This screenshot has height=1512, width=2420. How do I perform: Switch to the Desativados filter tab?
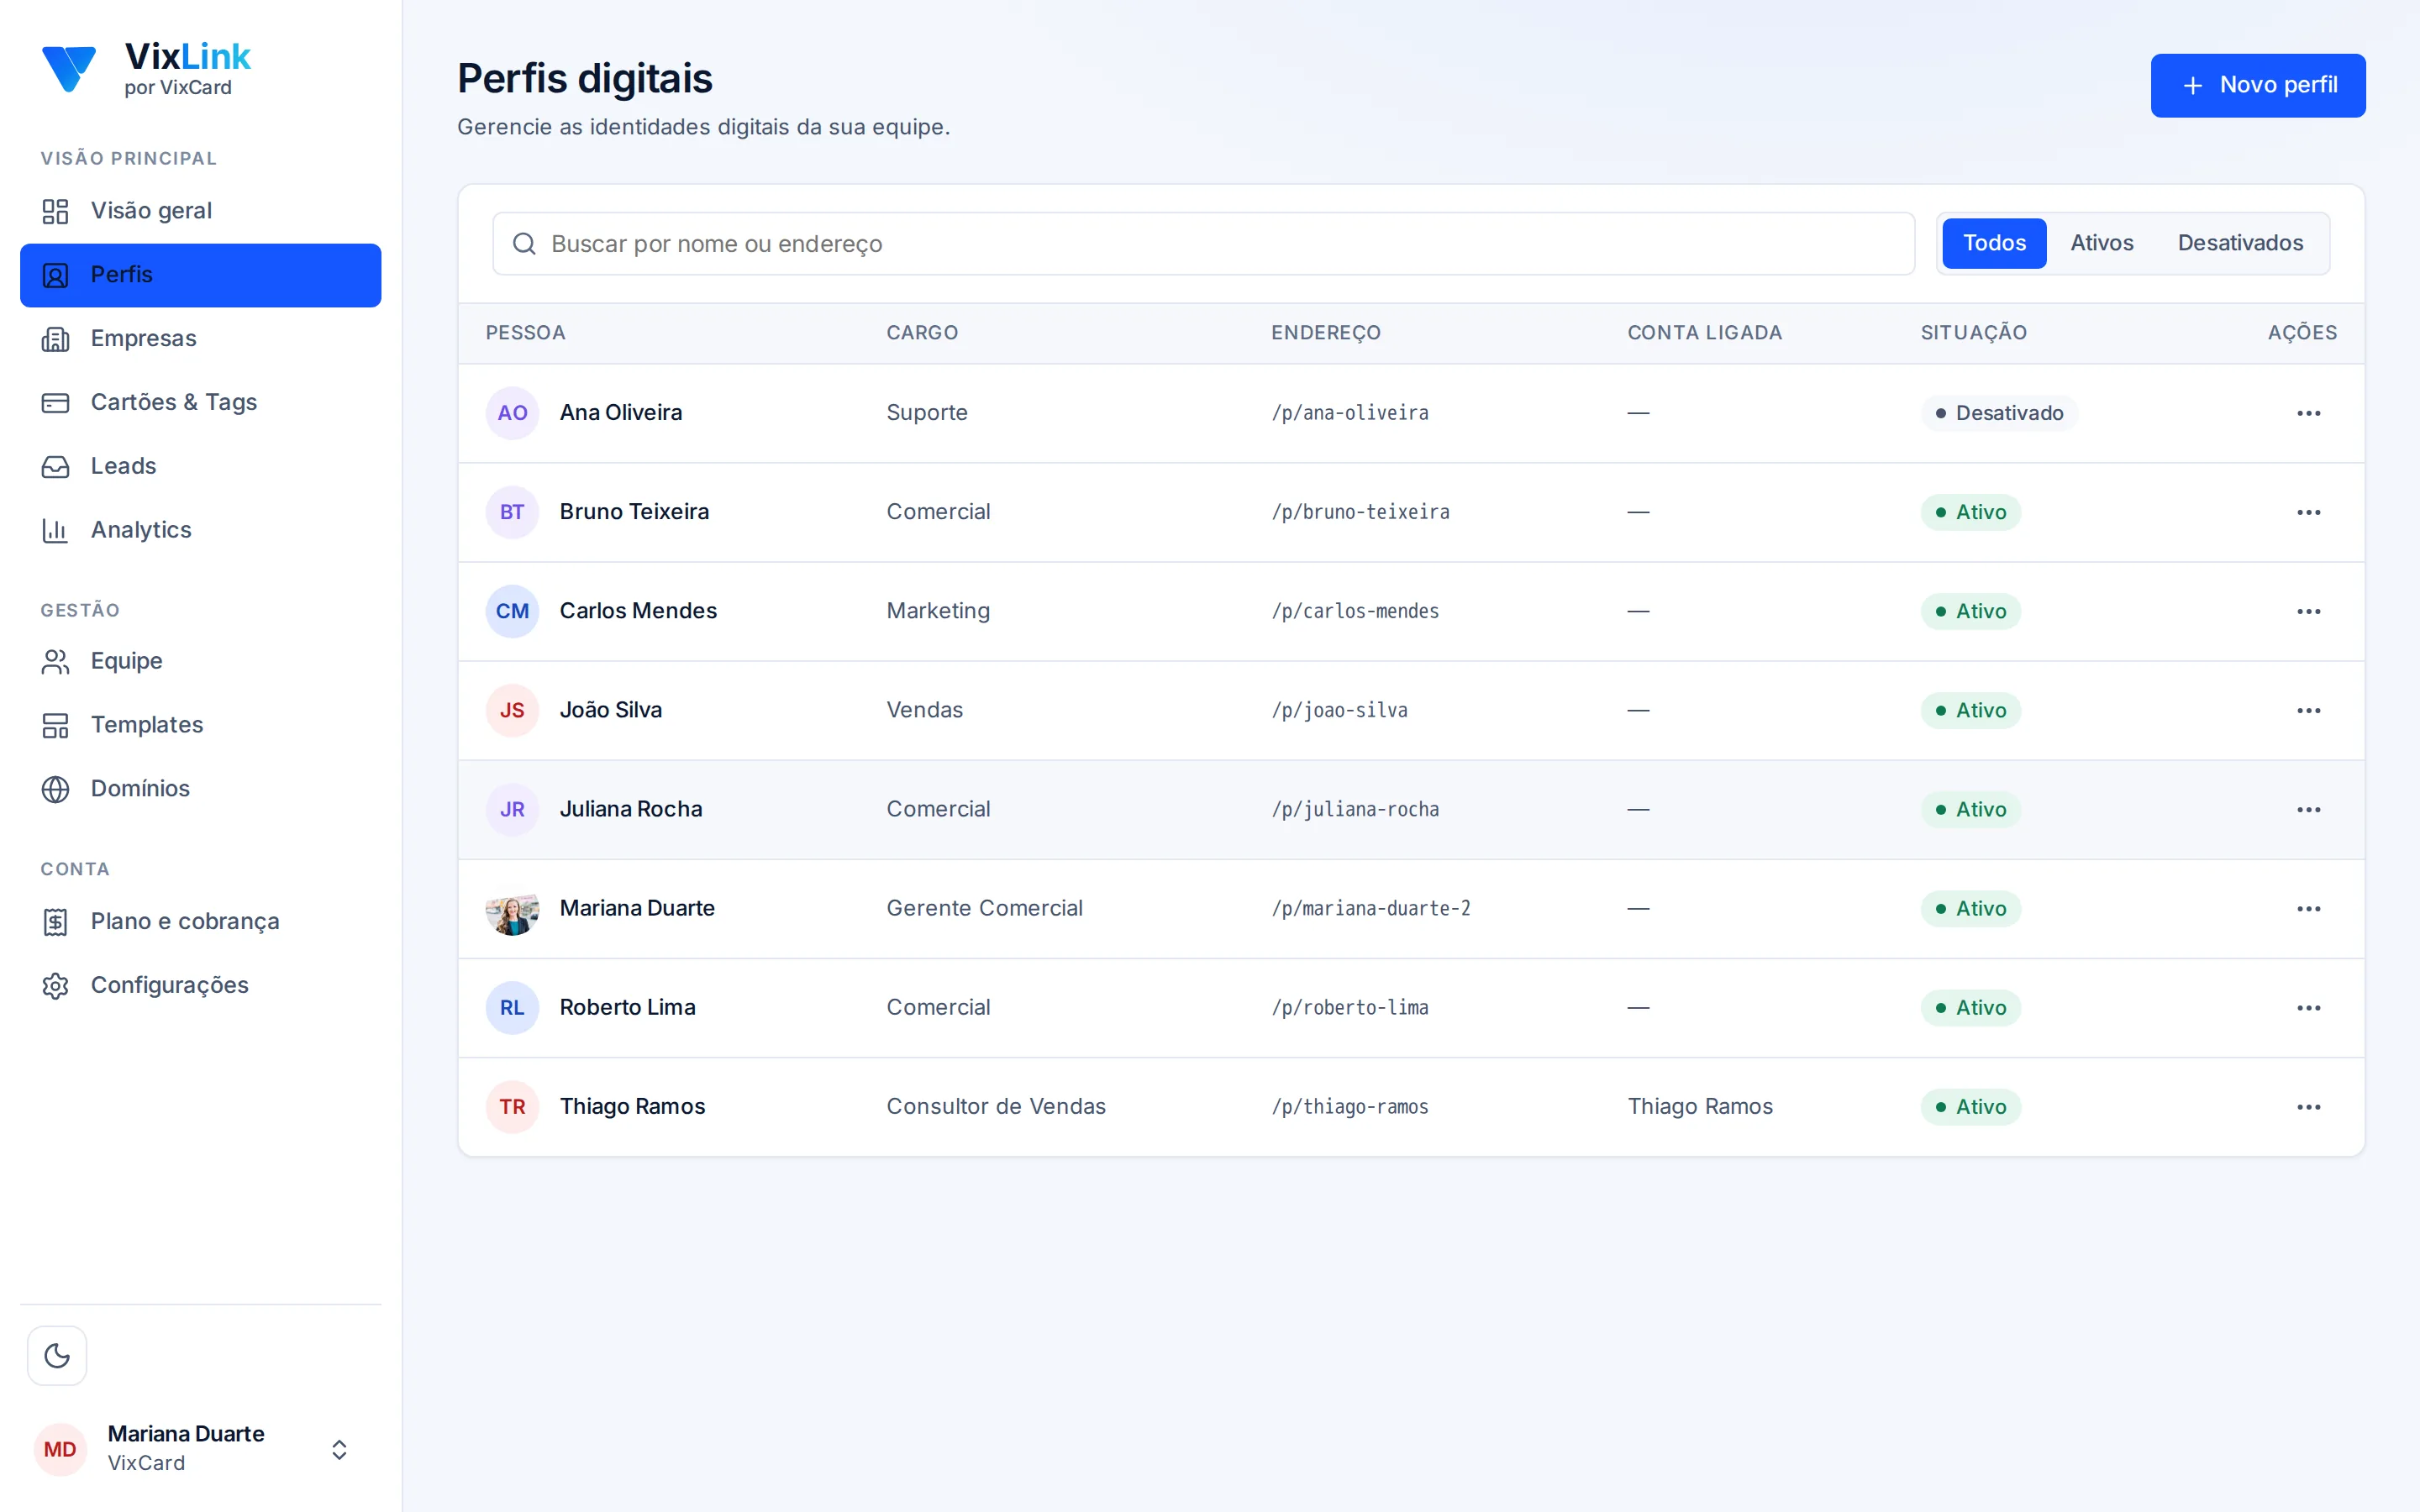pyautogui.click(x=2240, y=243)
